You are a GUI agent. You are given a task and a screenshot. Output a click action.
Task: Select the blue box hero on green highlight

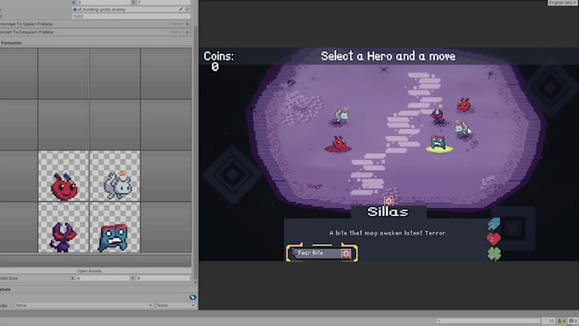pyautogui.click(x=439, y=143)
